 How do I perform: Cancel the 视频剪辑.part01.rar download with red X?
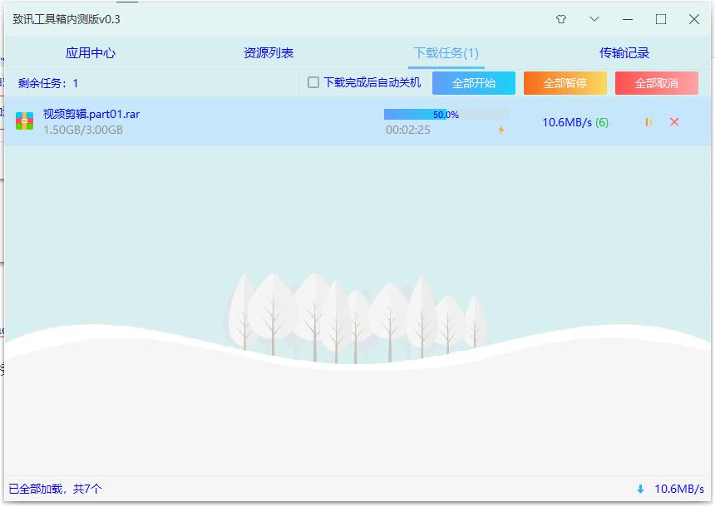point(674,121)
